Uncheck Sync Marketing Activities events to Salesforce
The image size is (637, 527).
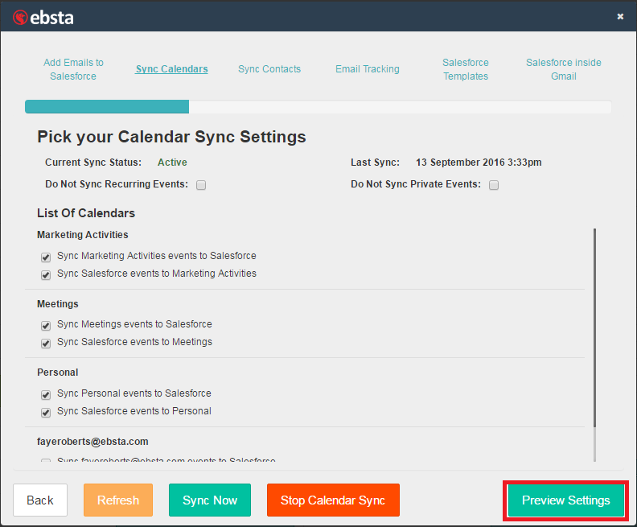click(x=46, y=257)
